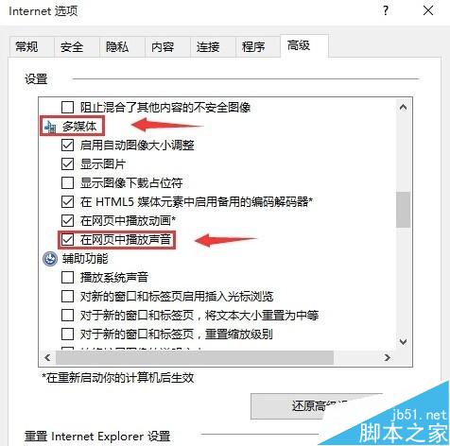Check 播放系统声音 option

coord(67,278)
